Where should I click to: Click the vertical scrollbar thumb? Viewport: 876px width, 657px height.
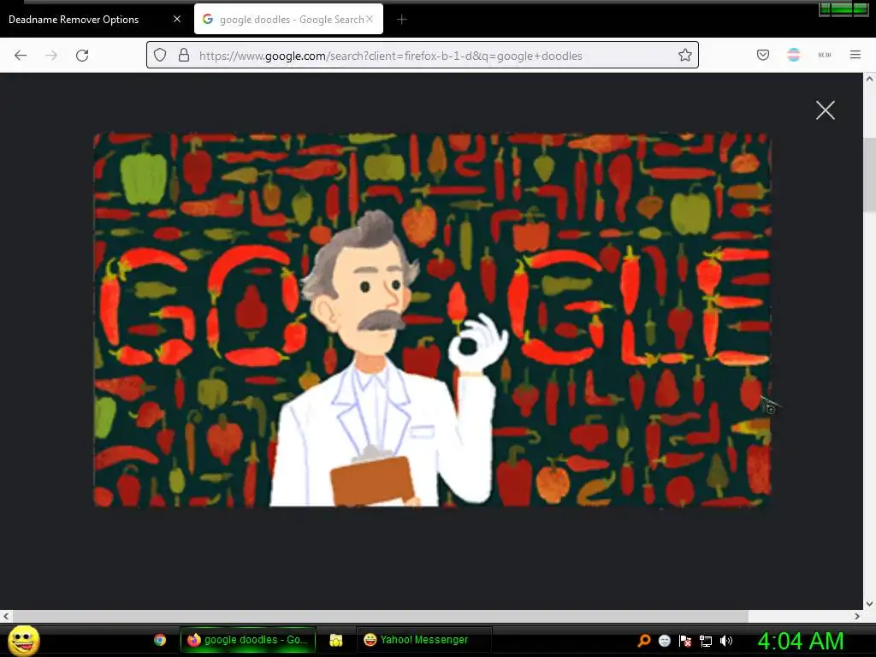[869, 175]
